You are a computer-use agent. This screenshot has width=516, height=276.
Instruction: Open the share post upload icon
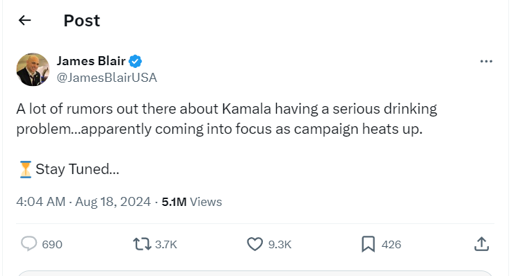point(481,244)
